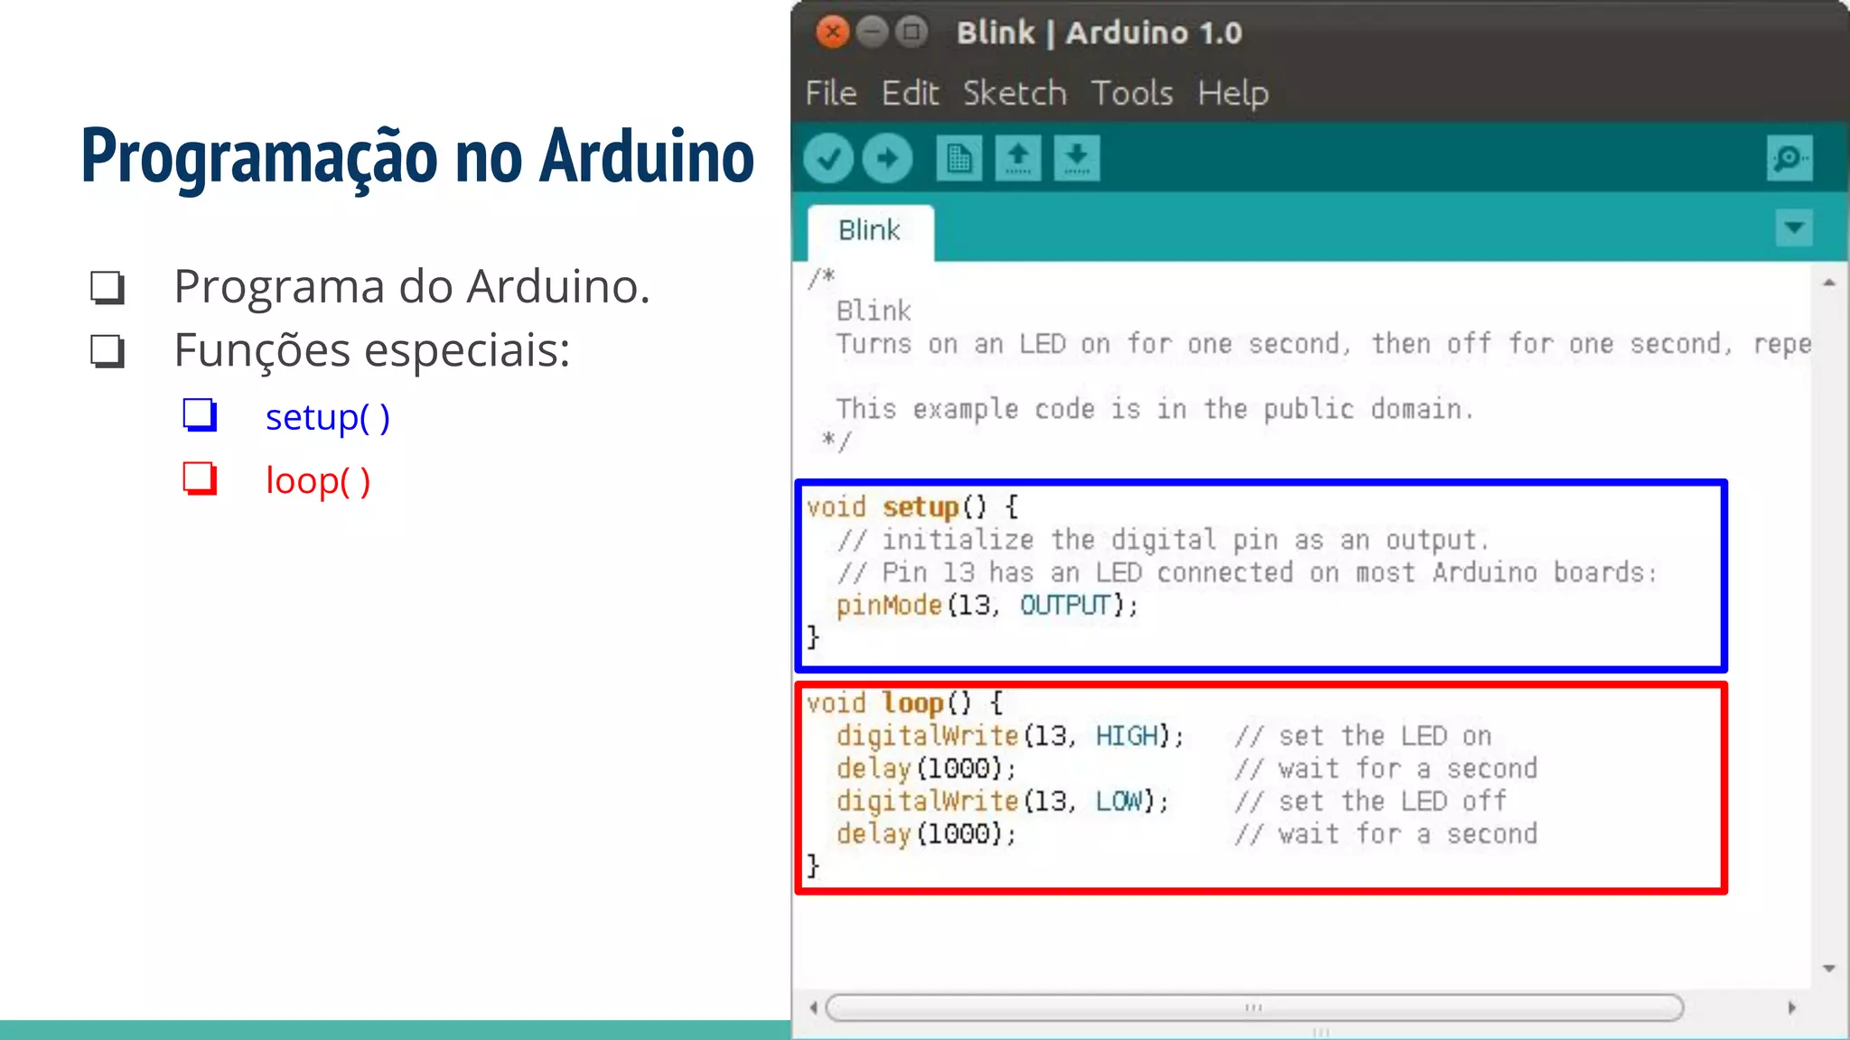
Task: Open the Serial Monitor magnifier icon
Action: (1789, 159)
